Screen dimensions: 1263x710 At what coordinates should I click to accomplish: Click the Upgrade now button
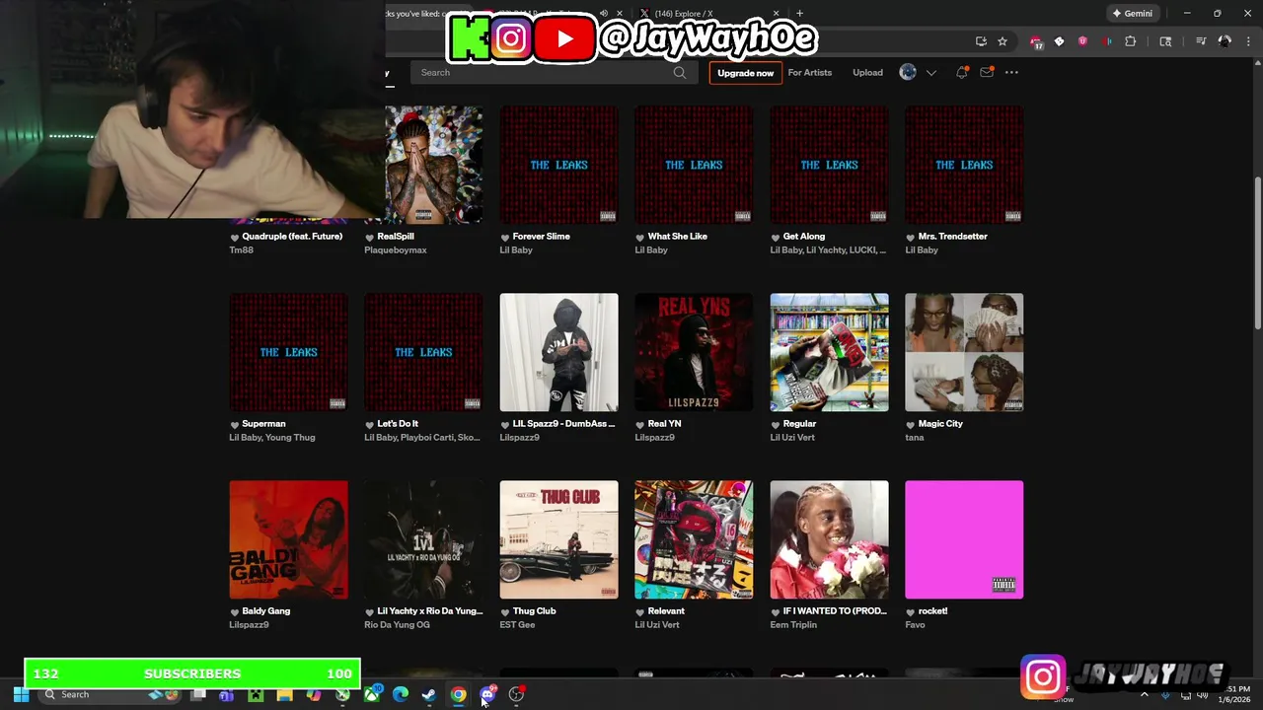click(x=745, y=72)
